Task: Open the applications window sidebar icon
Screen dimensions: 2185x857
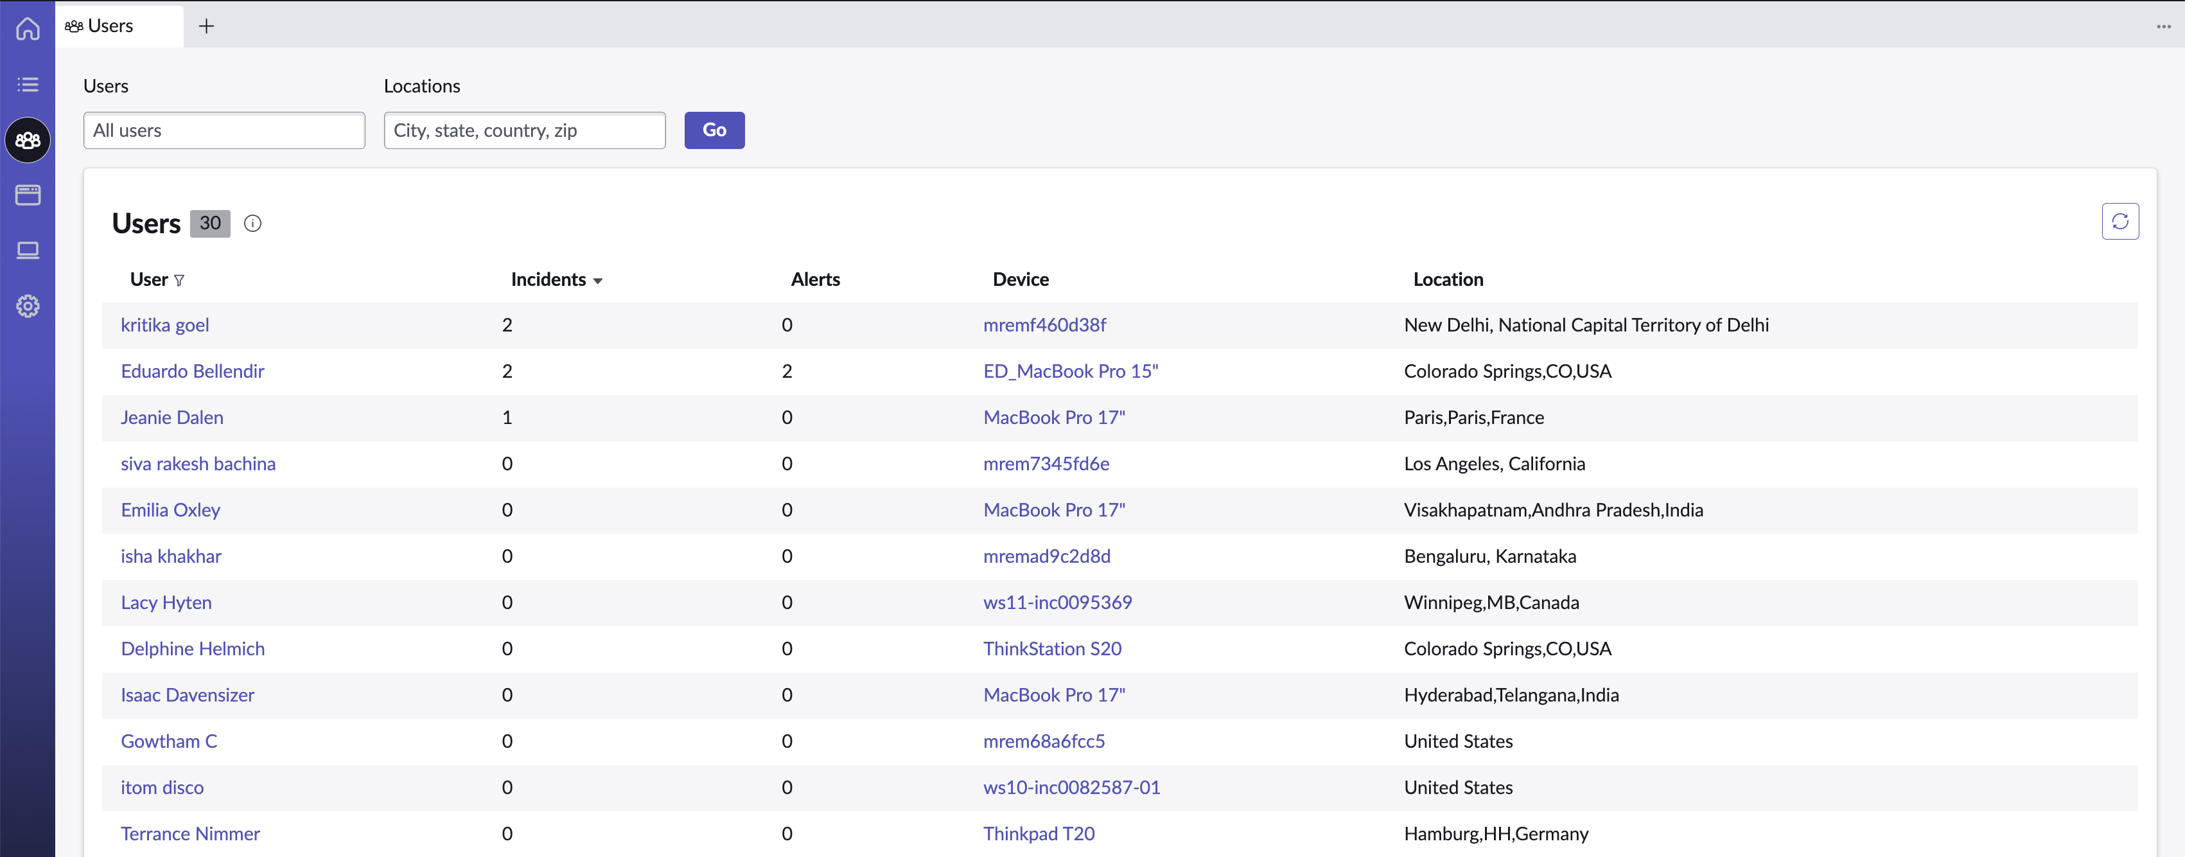Action: [x=28, y=195]
